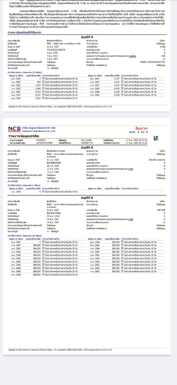
Task: Click the 200,000 วงเงินรวม value
Action: pyautogui.click(x=157, y=160)
